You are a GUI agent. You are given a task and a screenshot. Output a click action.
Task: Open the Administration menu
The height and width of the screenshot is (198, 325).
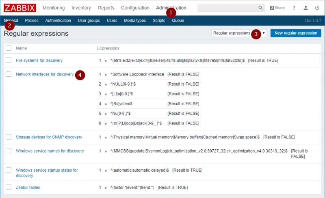pos(171,8)
